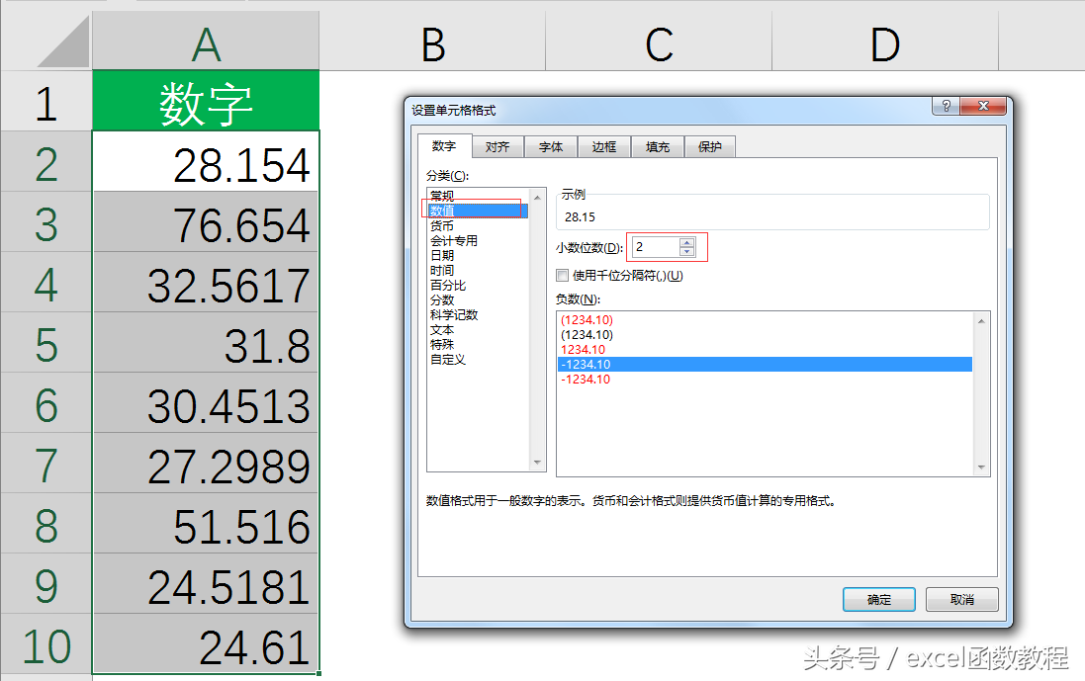Choose 文本 category
This screenshot has height=681, width=1085.
pos(478,330)
